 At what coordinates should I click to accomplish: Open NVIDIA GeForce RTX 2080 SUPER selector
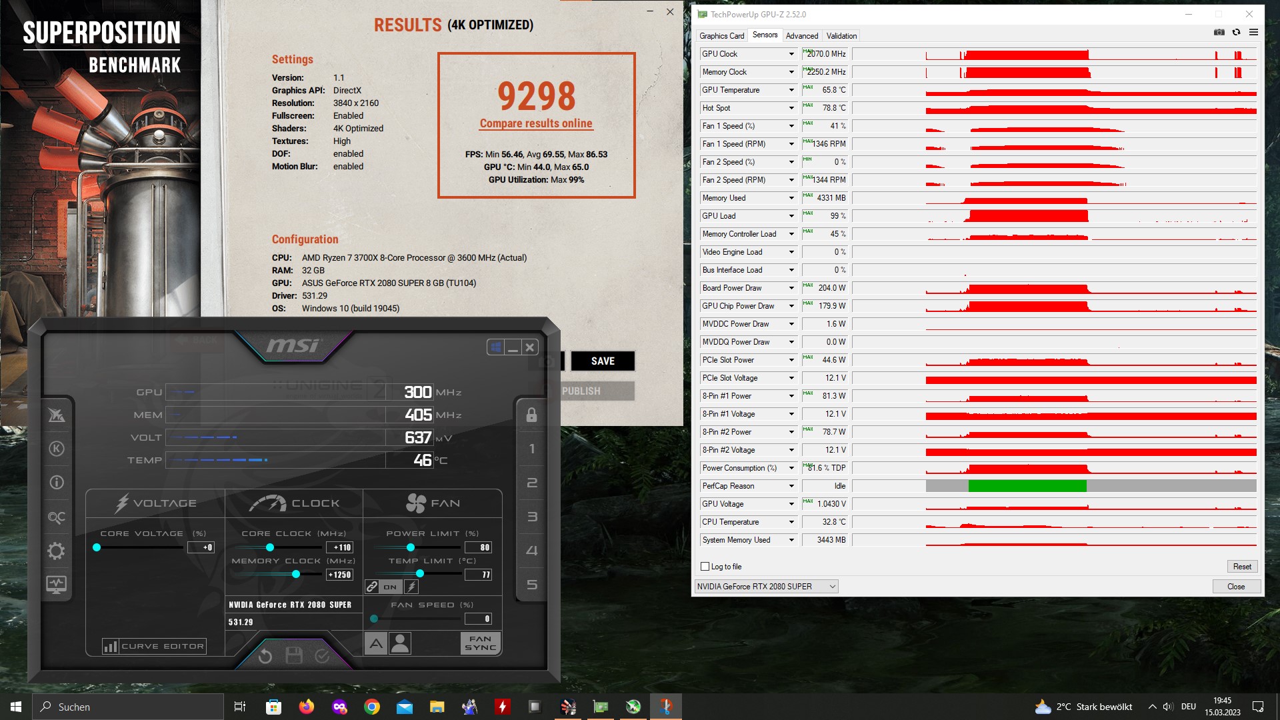766,587
